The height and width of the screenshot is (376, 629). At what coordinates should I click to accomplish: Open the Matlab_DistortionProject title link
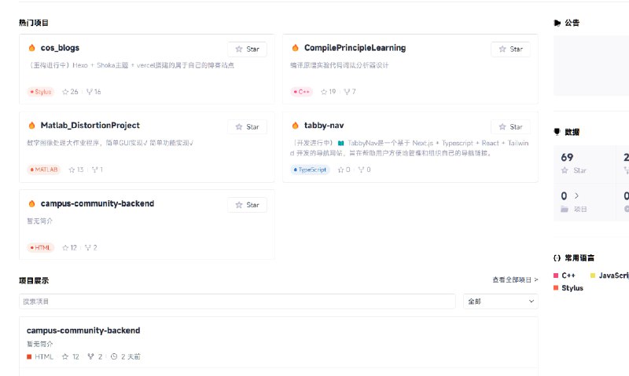90,126
